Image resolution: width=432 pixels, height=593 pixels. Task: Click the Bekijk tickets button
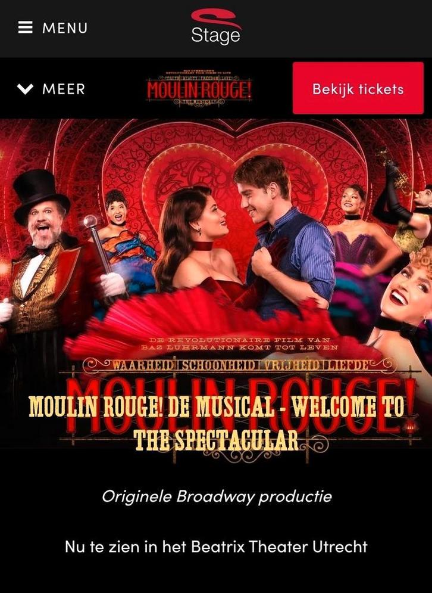coord(358,88)
